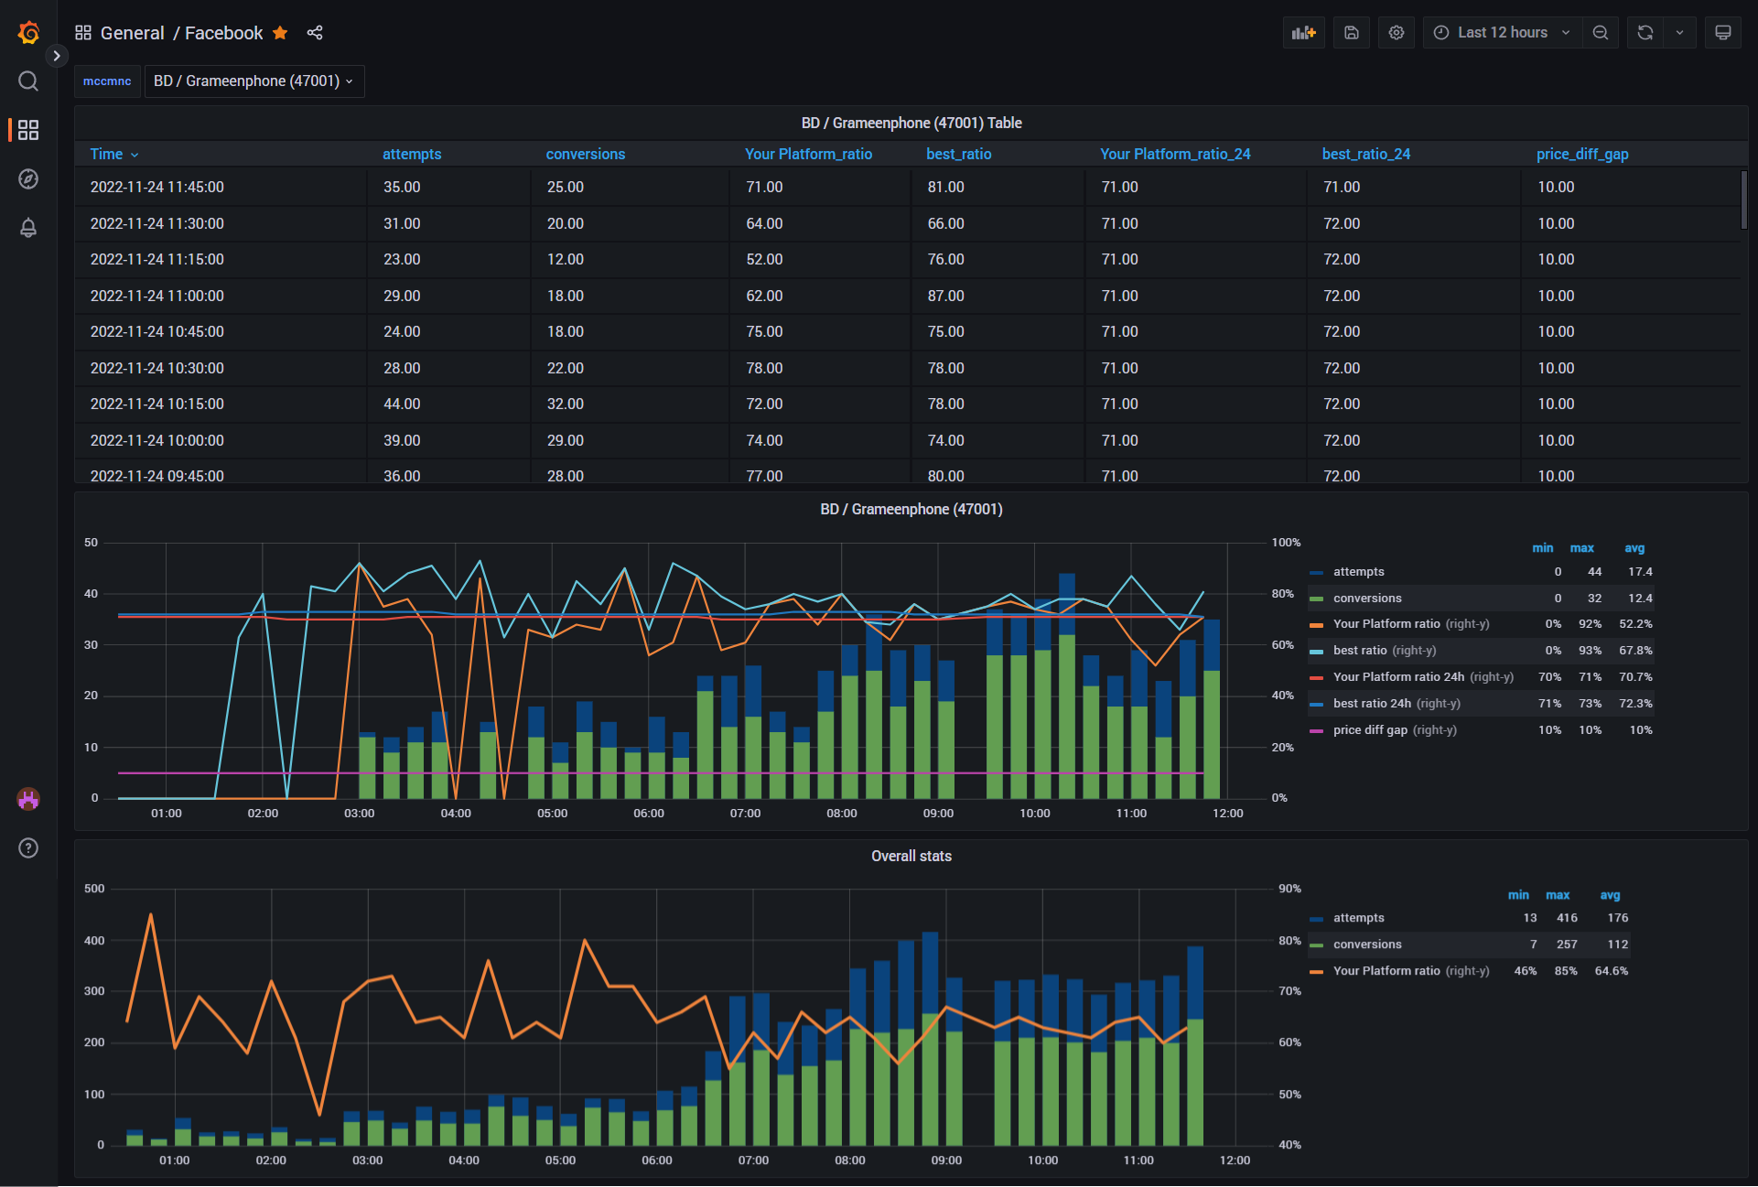The image size is (1758, 1187).
Task: Open the Search dashboards icon
Action: pyautogui.click(x=28, y=81)
